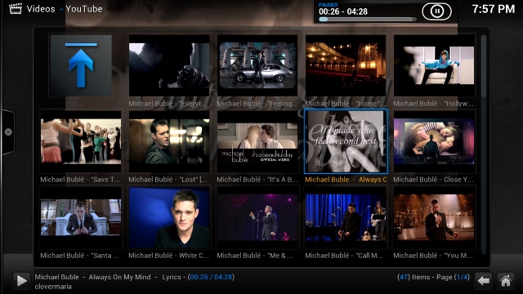523x294 pixels.
Task: Click the pause button in the top bar
Action: click(x=436, y=11)
